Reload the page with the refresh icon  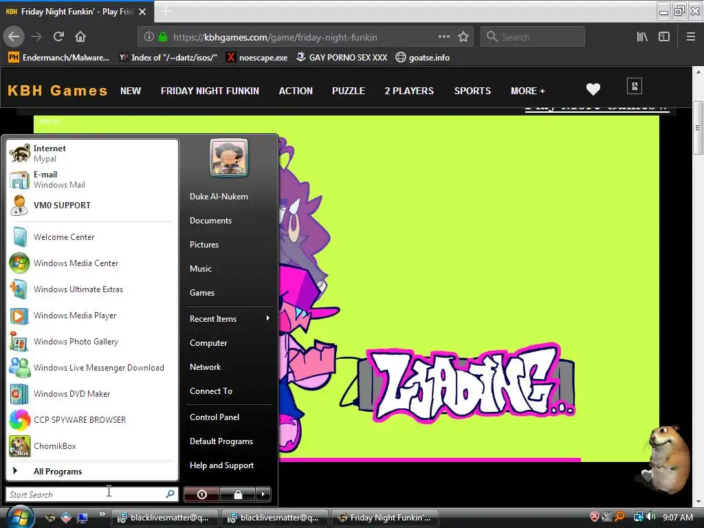pyautogui.click(x=58, y=37)
